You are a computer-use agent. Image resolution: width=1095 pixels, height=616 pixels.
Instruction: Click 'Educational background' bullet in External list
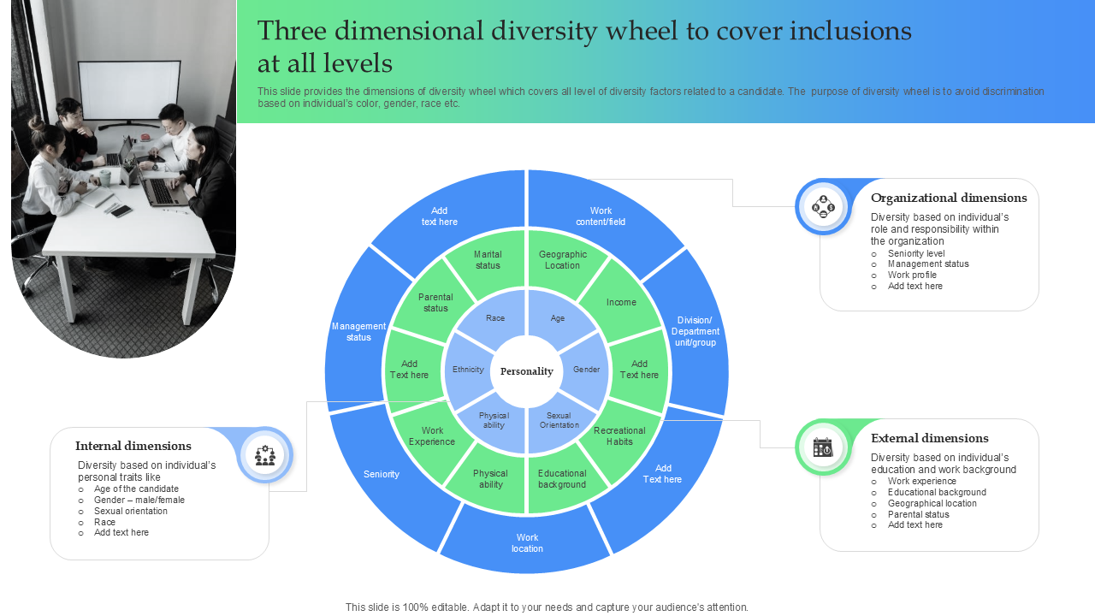tap(937, 493)
